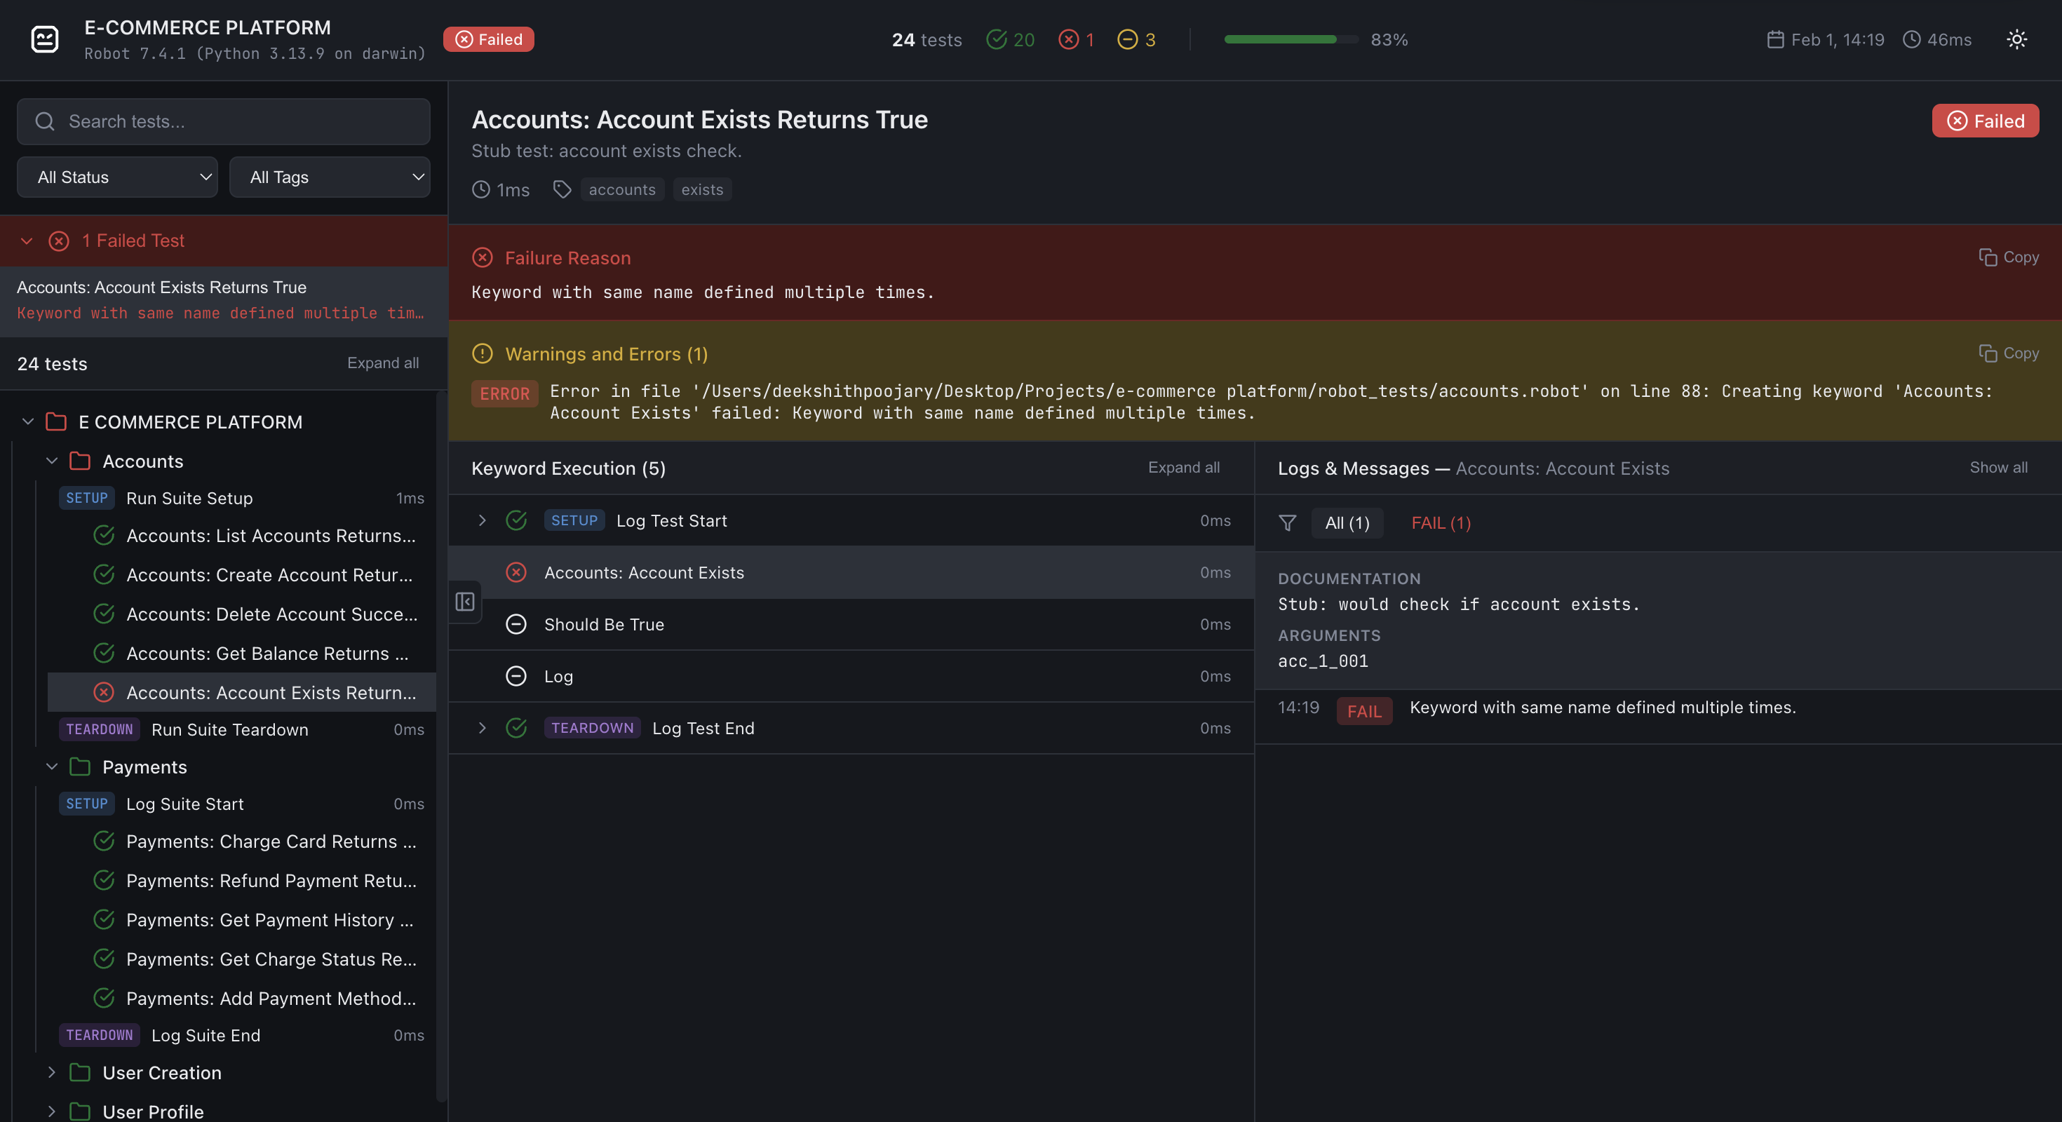Click the failed icon on Accounts: Account Exists keyword
2062x1122 pixels.
pos(516,572)
